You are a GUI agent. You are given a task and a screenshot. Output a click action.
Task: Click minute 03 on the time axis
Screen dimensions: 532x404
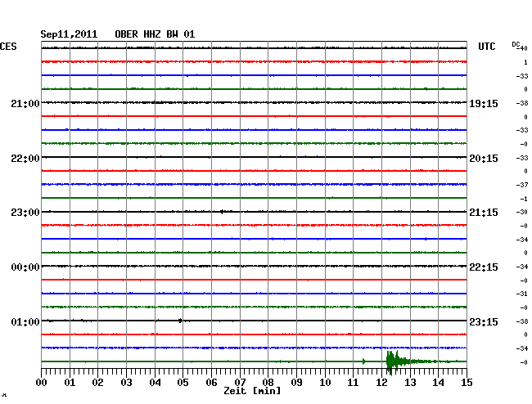click(x=126, y=382)
